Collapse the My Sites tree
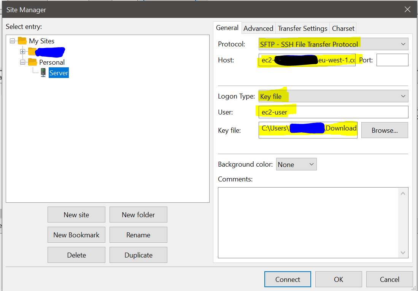The image size is (418, 291). click(x=13, y=41)
